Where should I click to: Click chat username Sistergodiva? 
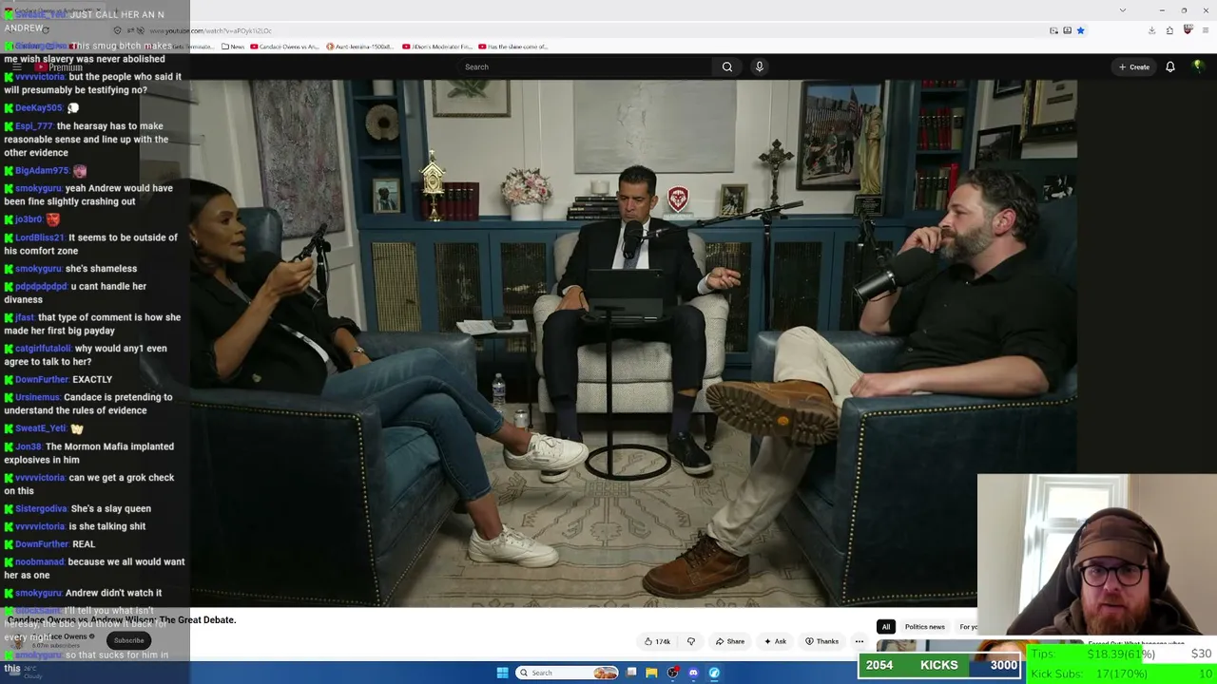pyautogui.click(x=41, y=508)
